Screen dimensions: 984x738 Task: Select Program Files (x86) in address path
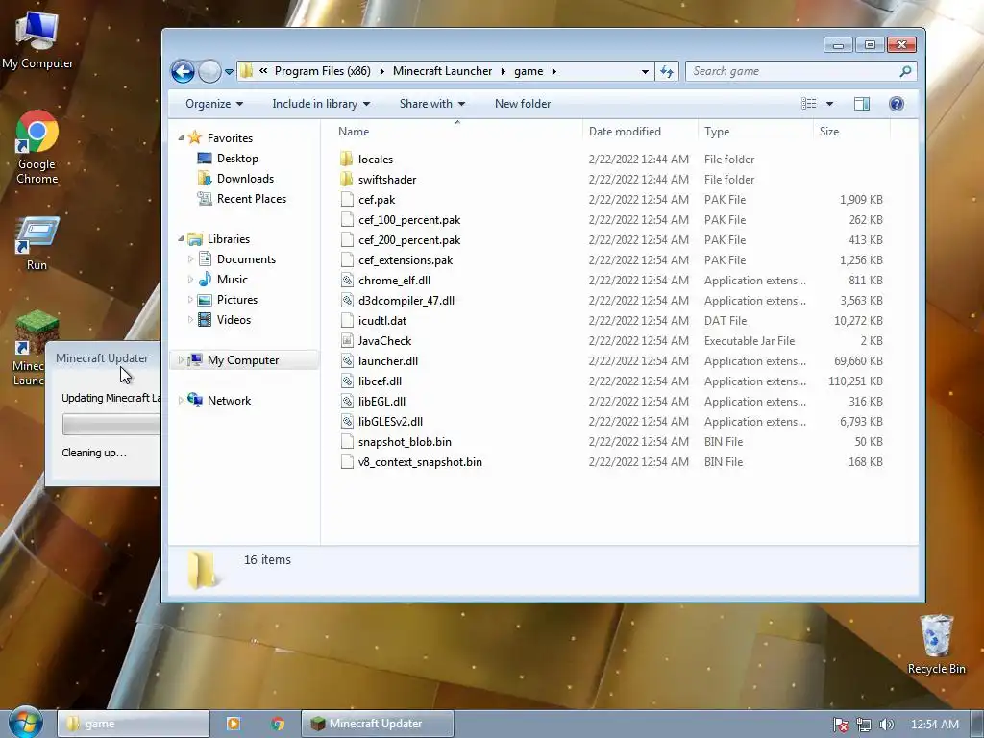tap(323, 71)
